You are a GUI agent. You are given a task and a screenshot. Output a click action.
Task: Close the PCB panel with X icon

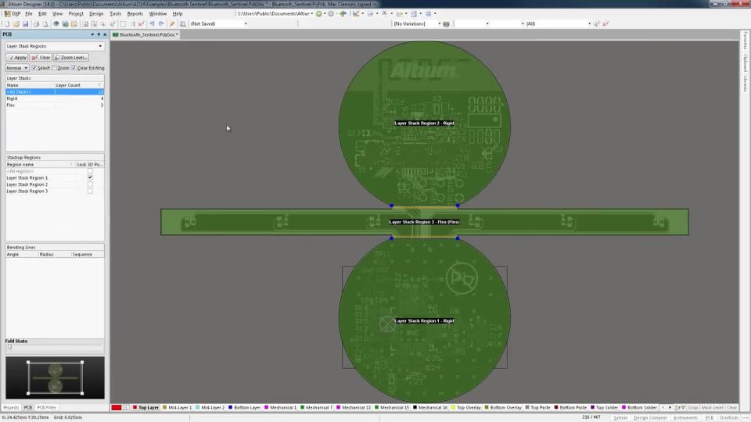(x=105, y=34)
